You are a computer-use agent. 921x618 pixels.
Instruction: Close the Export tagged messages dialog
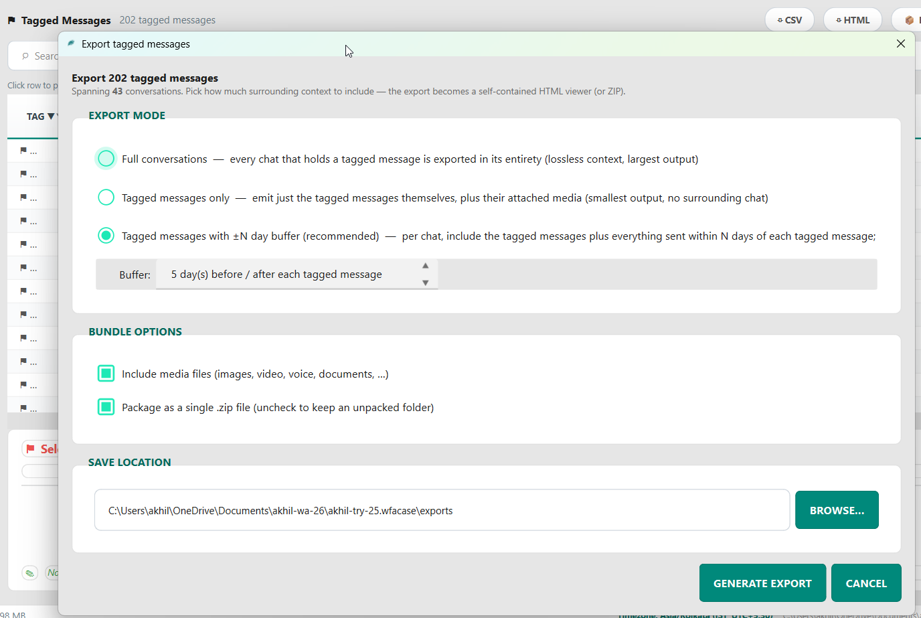point(901,44)
